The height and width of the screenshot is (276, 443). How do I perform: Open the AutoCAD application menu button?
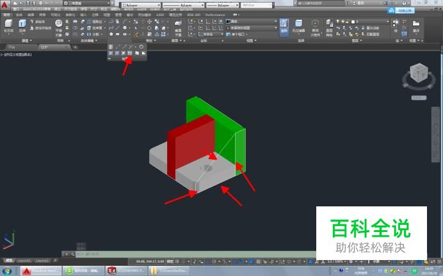coord(5,4)
